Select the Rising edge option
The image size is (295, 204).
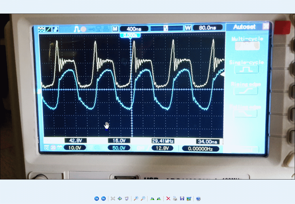click(x=245, y=91)
